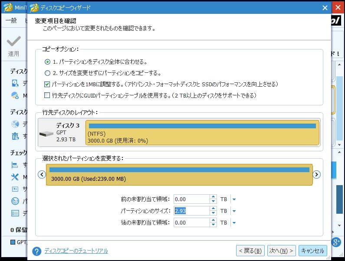345x261 pixels.
Task: Click the help question mark icon
Action: (x=36, y=251)
